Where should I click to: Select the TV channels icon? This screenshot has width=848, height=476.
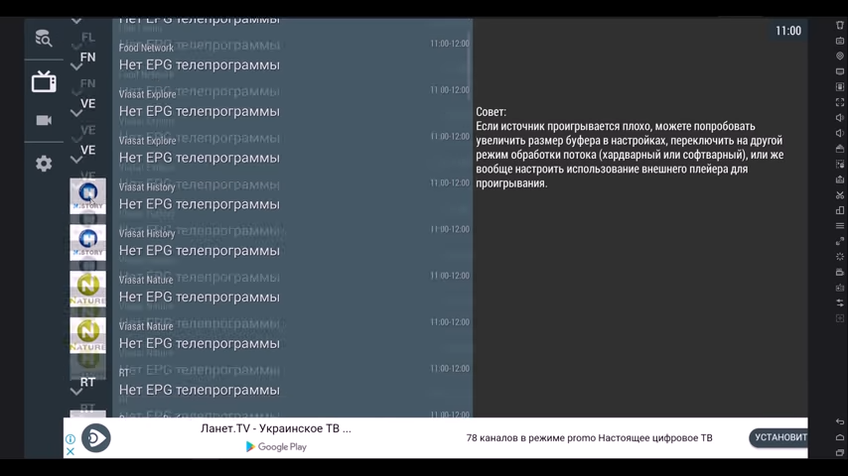pos(44,81)
